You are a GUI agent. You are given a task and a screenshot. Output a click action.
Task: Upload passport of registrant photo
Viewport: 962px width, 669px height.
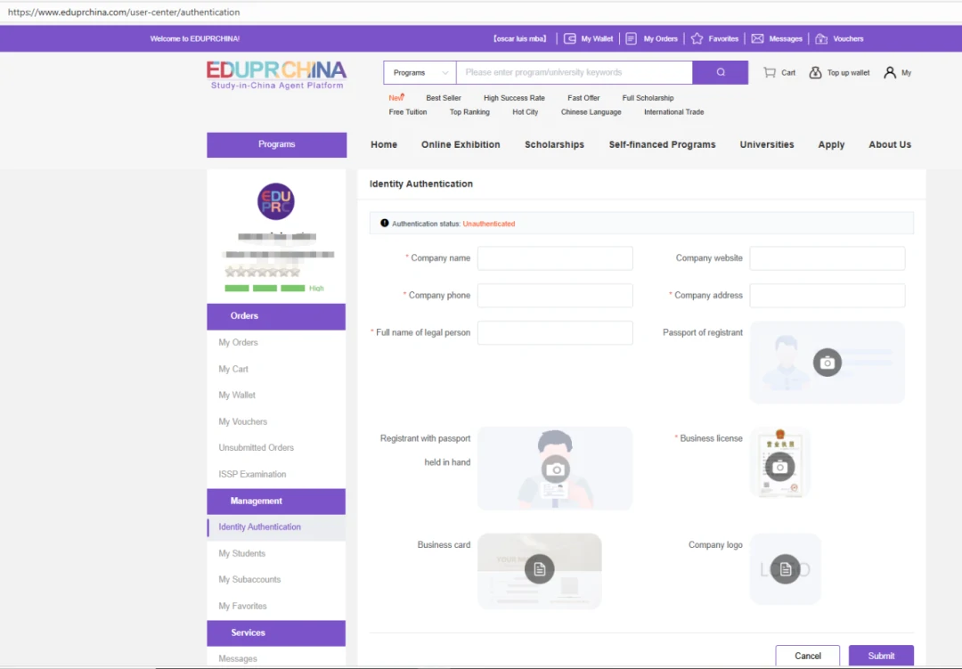pos(827,363)
